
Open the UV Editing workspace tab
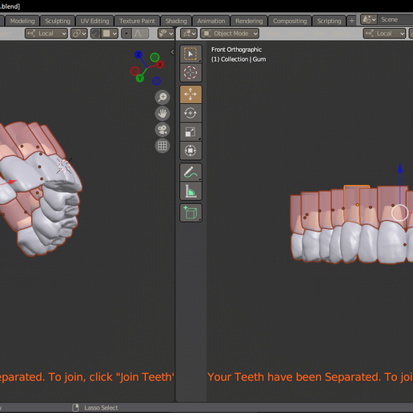94,21
